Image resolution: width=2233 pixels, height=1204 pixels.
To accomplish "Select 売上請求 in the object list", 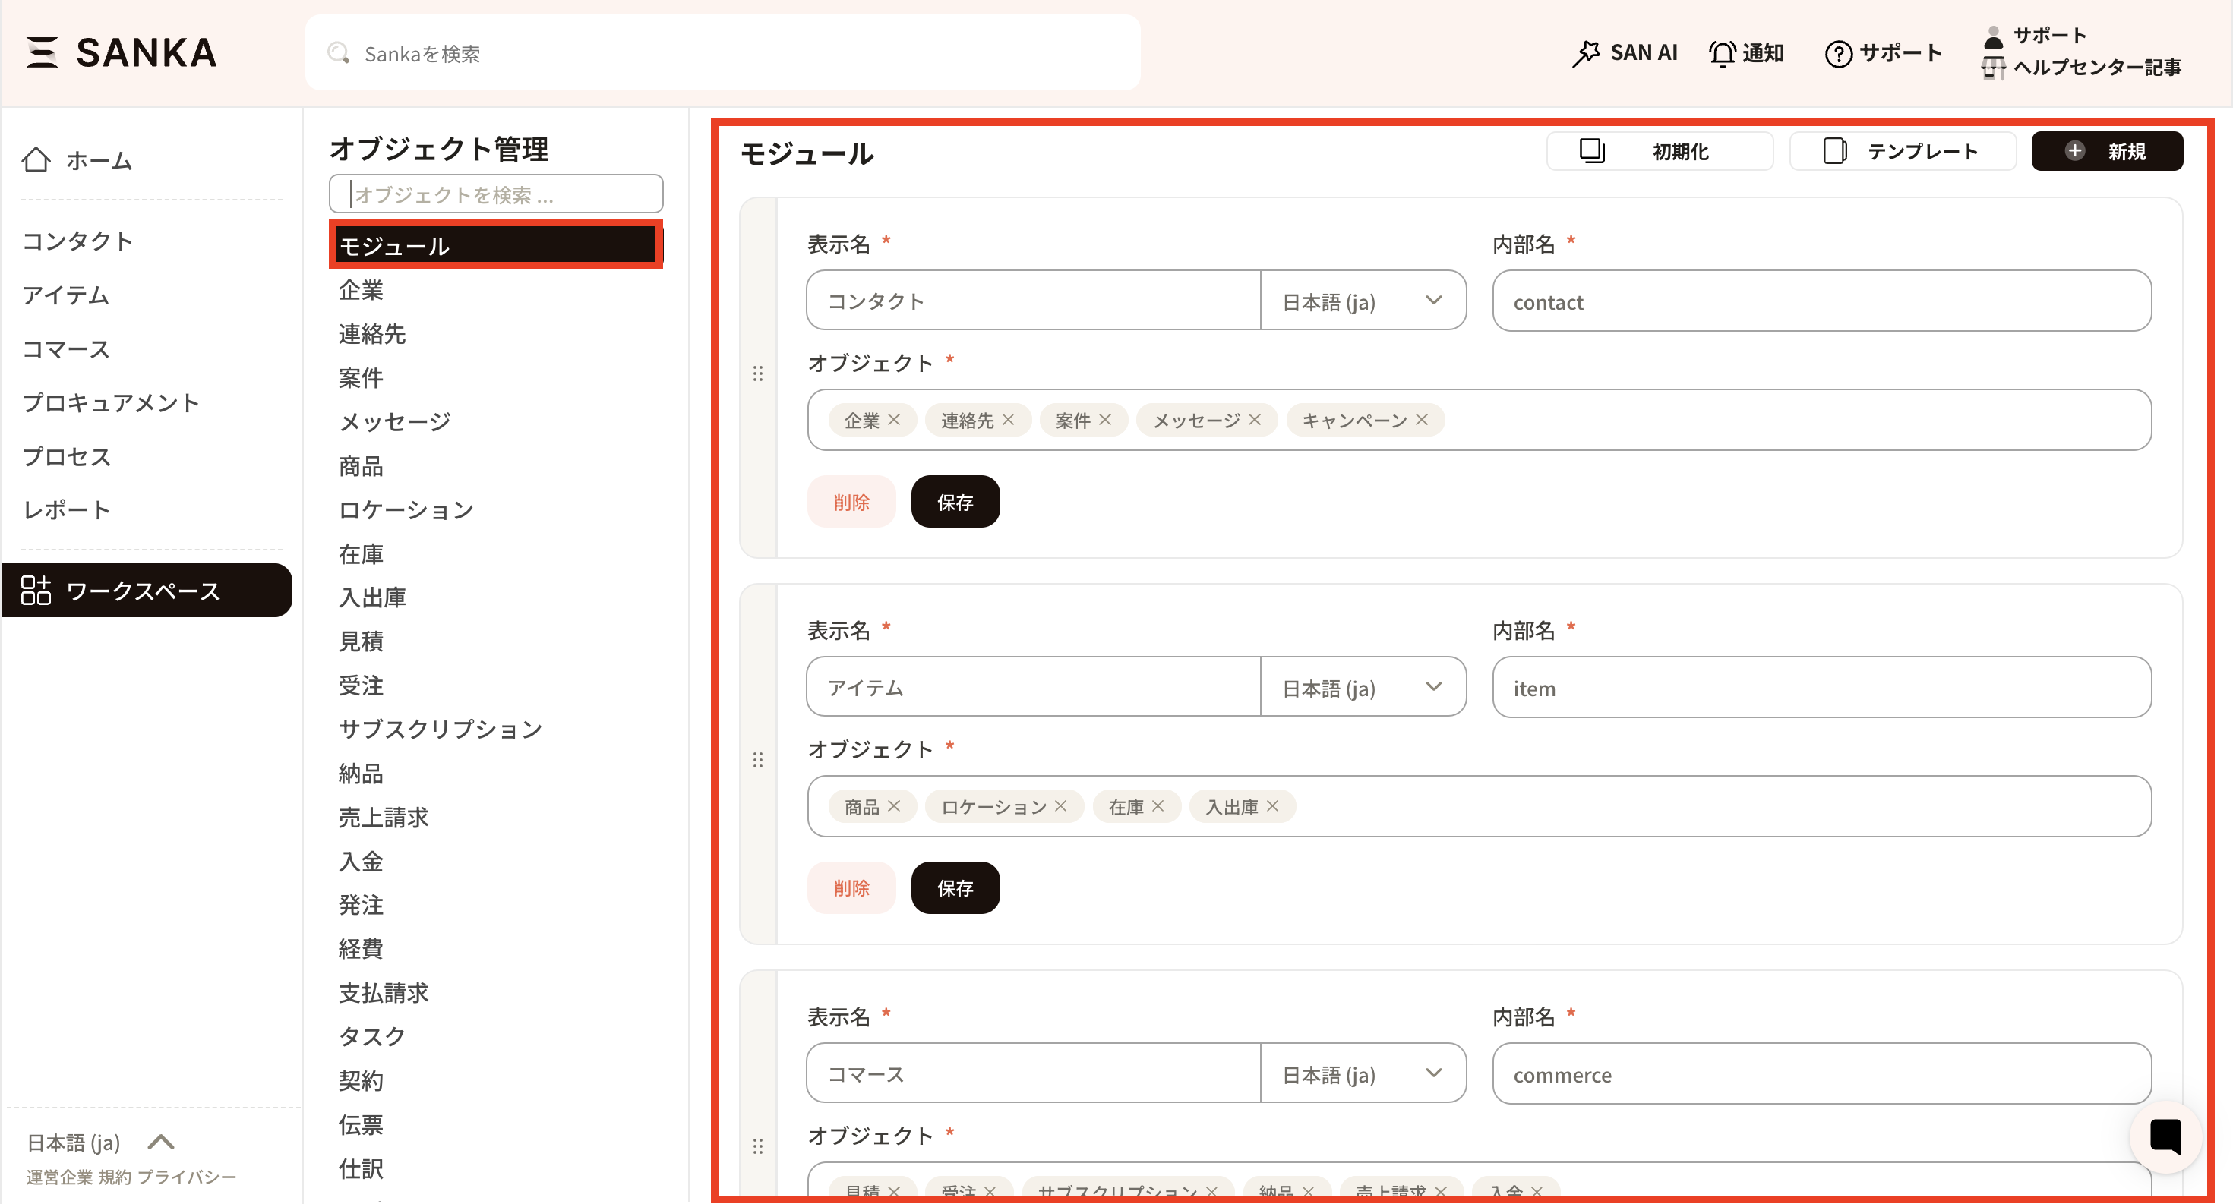I will pyautogui.click(x=383, y=817).
